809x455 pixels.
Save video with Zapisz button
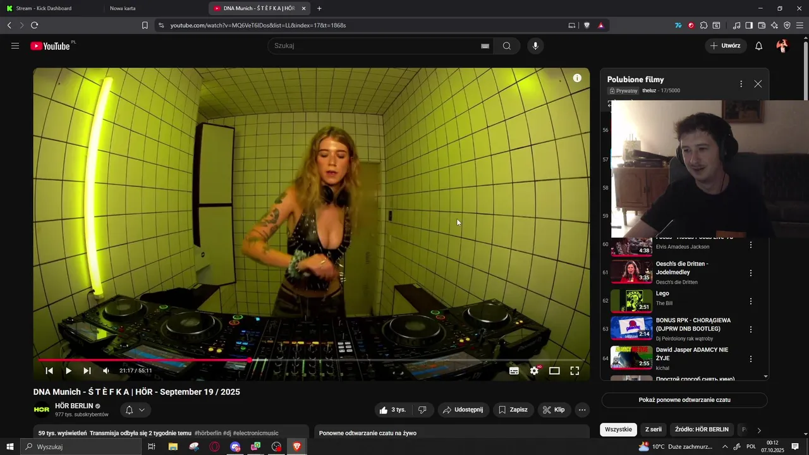click(x=513, y=409)
